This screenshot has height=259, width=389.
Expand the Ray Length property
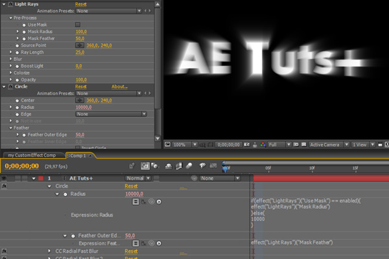click(x=10, y=52)
